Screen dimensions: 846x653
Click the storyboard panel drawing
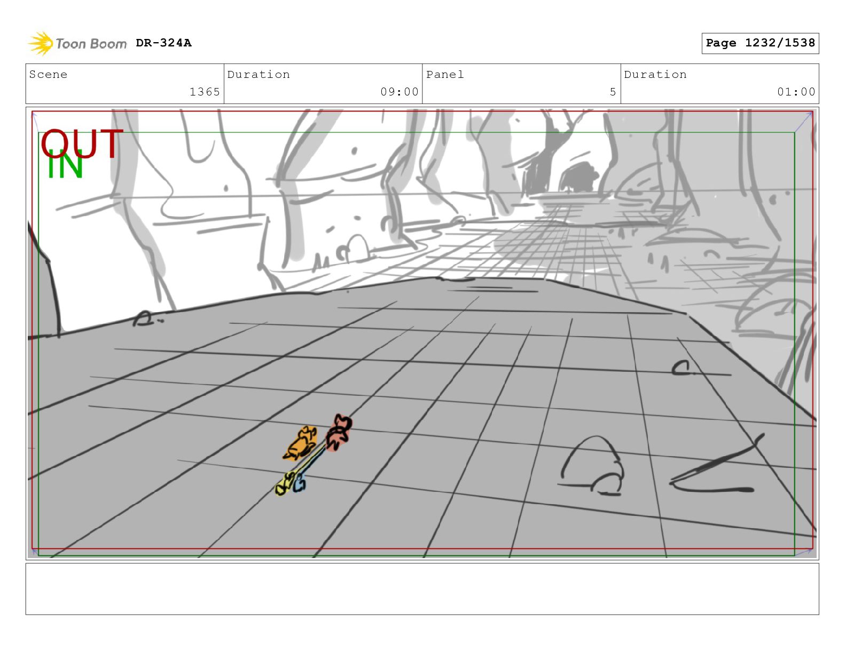click(422, 333)
